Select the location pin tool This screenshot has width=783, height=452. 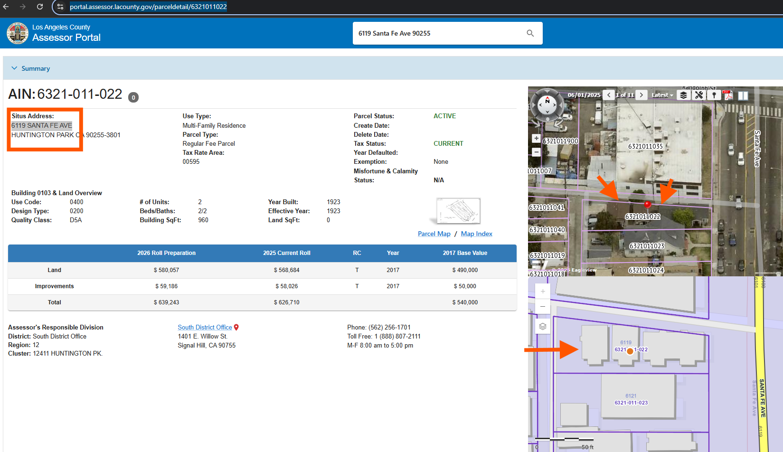pyautogui.click(x=714, y=95)
